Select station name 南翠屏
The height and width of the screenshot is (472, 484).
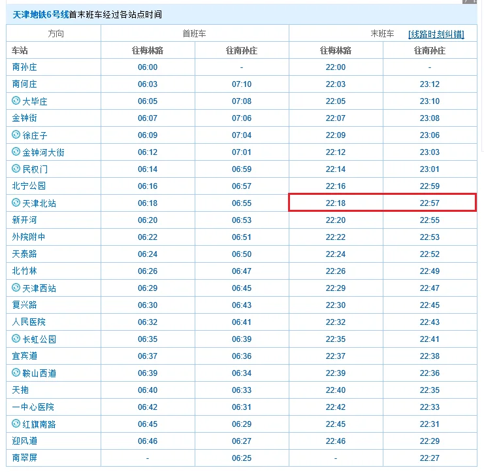24,458
